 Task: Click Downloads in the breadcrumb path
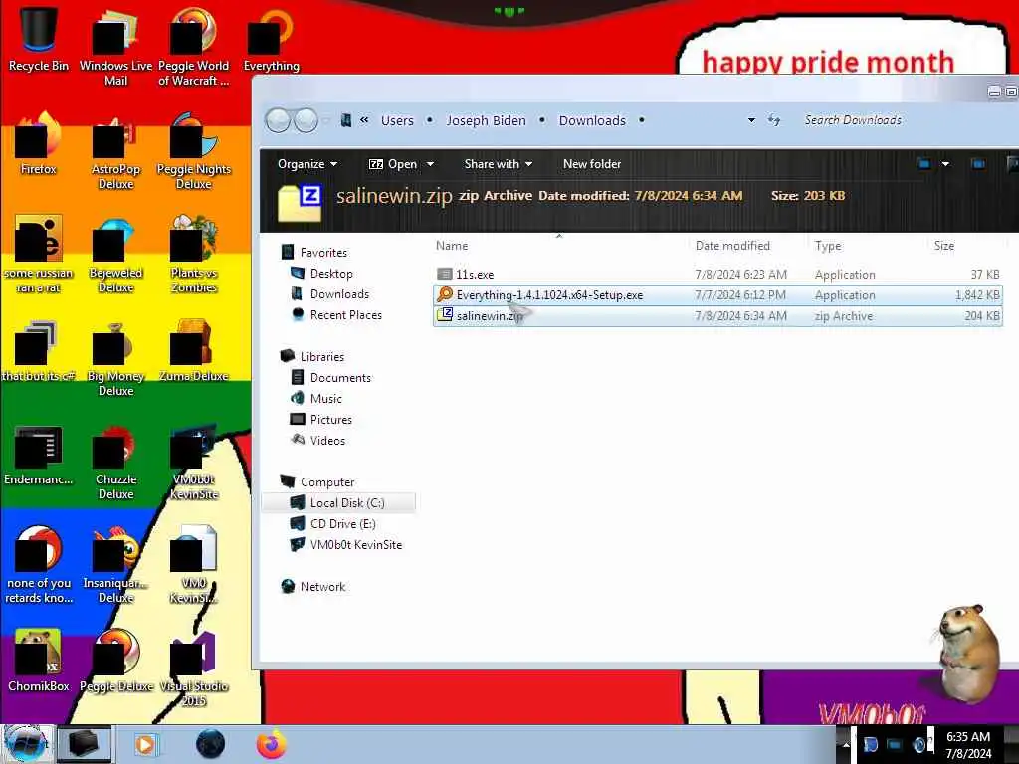592,120
